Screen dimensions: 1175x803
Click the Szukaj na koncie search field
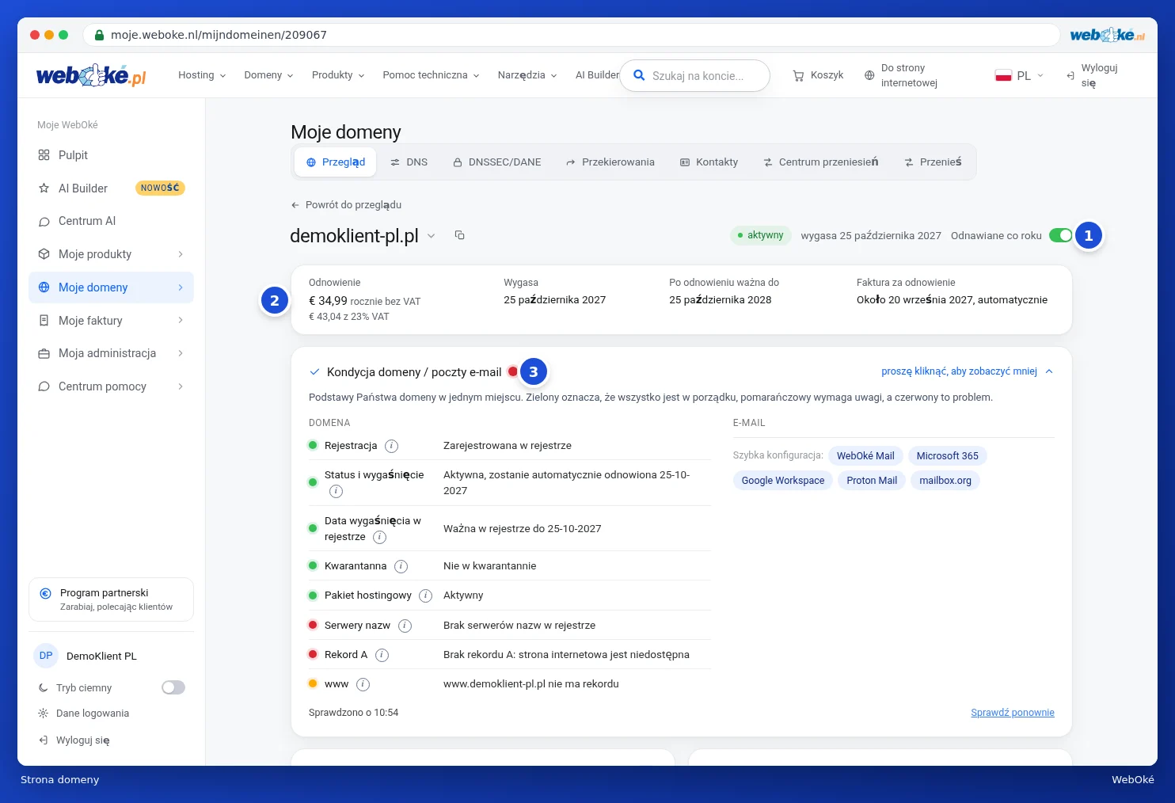coord(697,76)
